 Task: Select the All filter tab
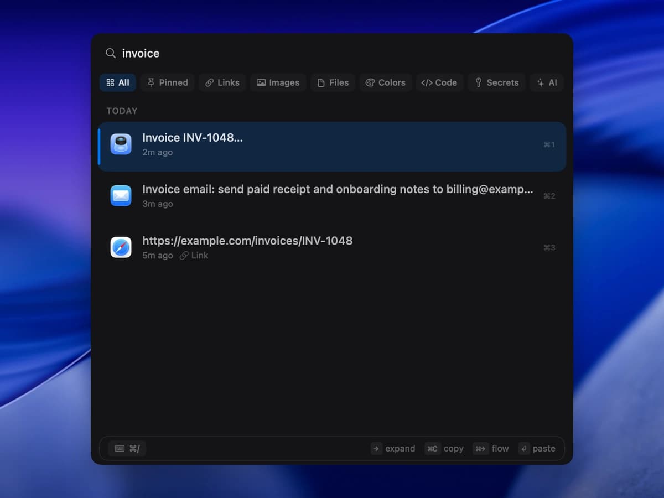(x=118, y=82)
